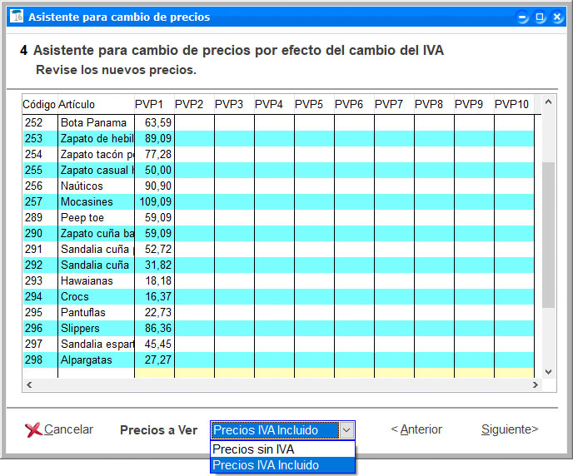Click the PVP1 price 77,28
Image resolution: width=573 pixels, height=476 pixels.
[155, 154]
